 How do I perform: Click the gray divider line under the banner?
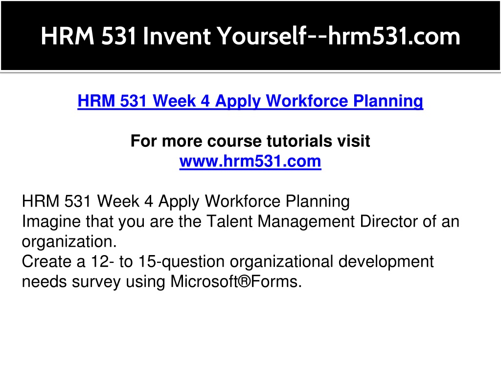pos(250,72)
